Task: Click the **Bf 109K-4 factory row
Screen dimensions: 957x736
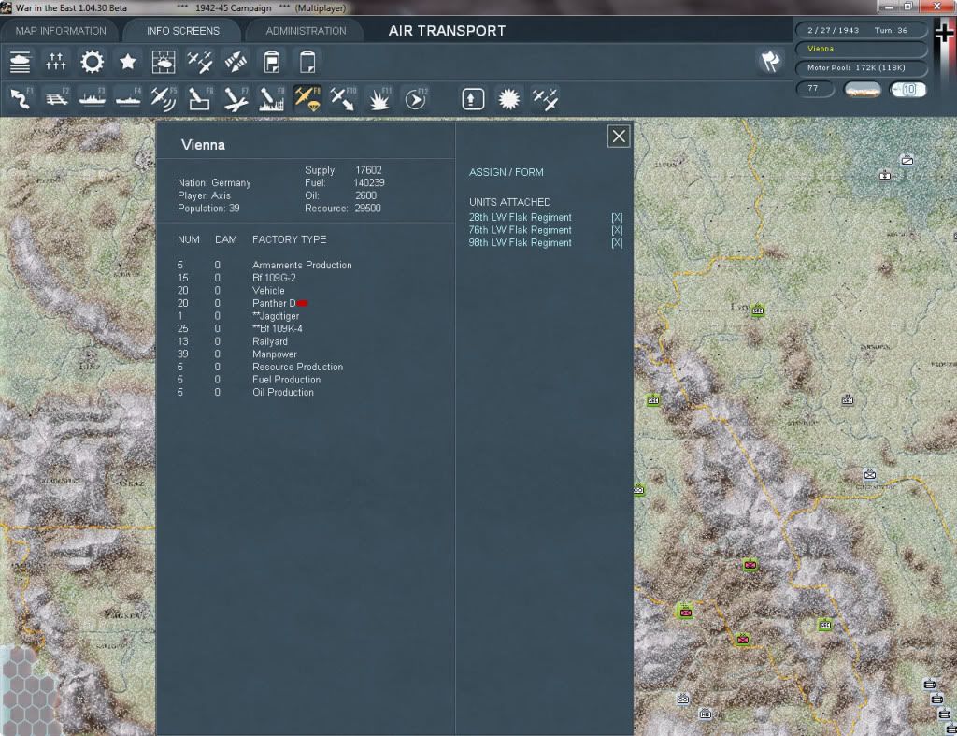Action: point(240,328)
